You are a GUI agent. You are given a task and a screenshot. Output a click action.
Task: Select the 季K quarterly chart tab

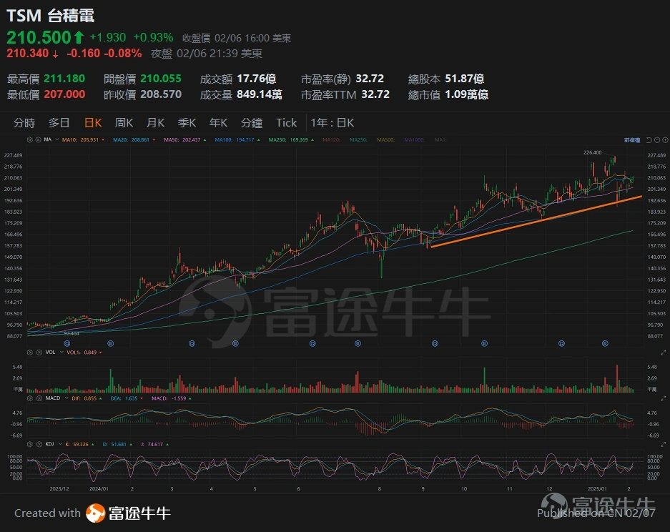187,123
